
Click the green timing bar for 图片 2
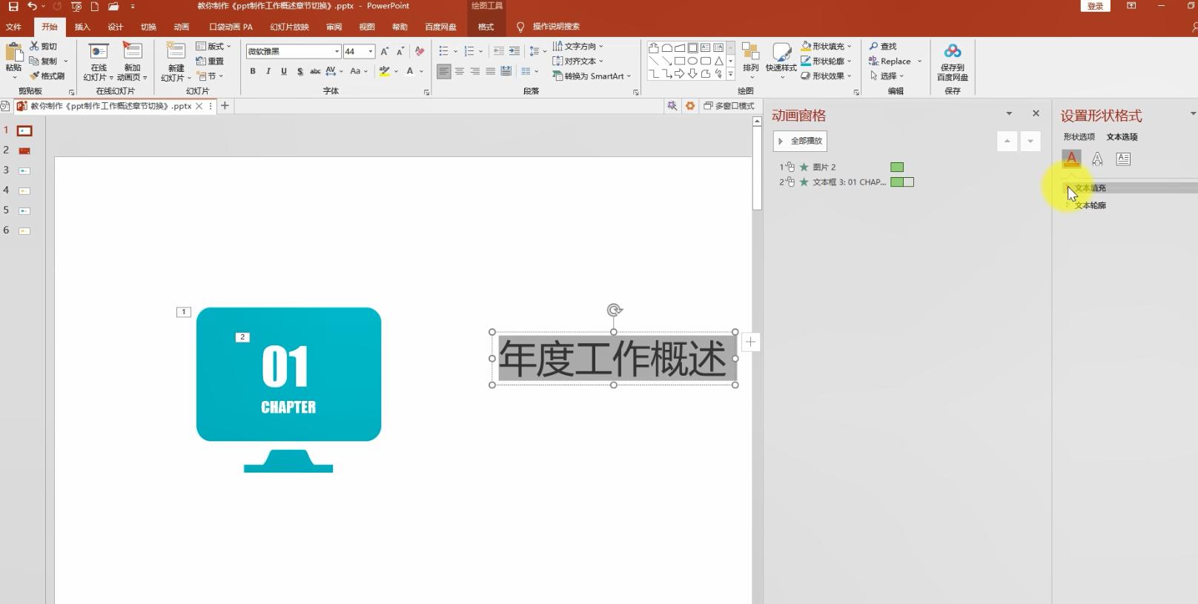click(x=897, y=167)
